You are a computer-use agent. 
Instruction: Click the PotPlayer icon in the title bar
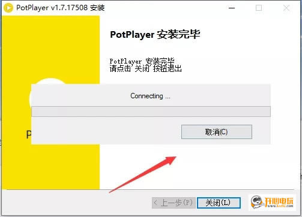[8, 8]
